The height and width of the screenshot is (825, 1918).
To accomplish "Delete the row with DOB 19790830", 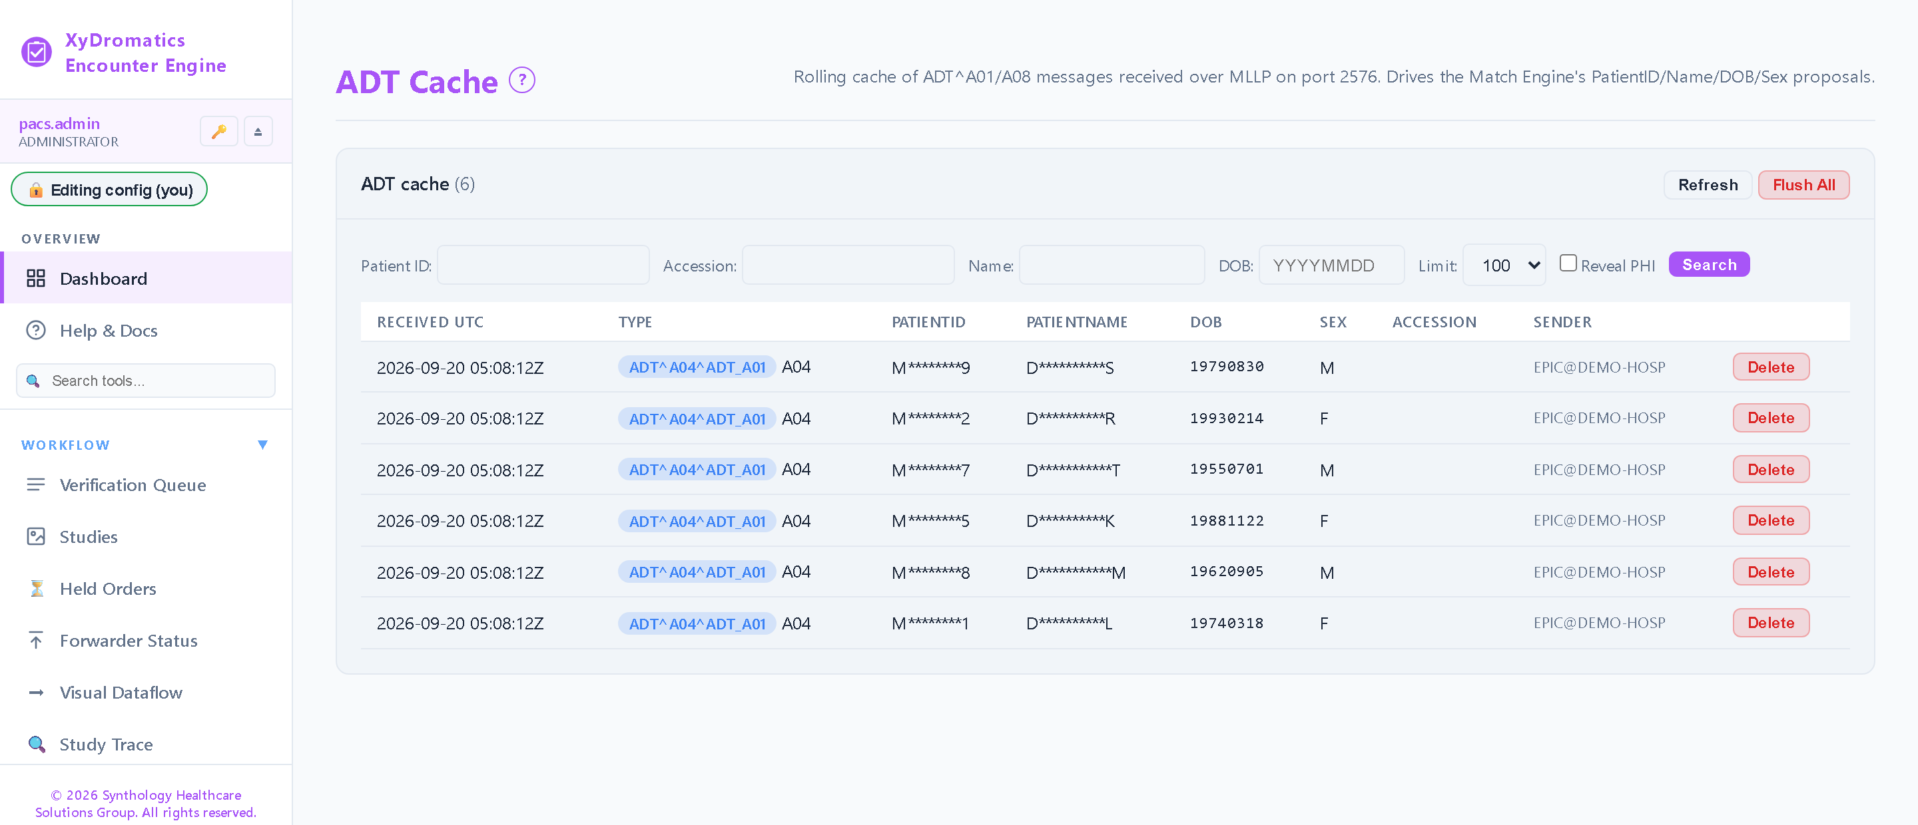I will point(1771,367).
